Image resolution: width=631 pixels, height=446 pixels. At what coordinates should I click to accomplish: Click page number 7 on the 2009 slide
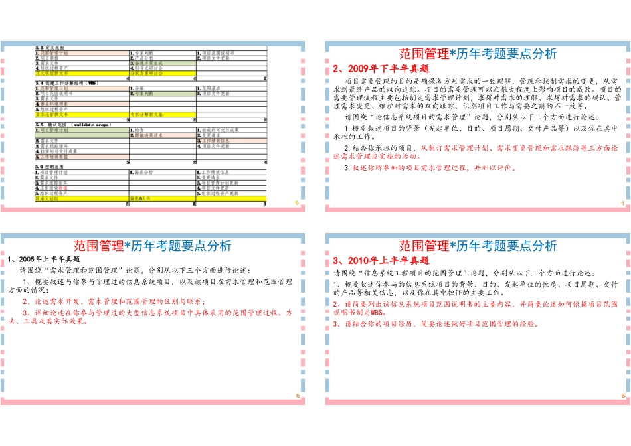coord(623,203)
